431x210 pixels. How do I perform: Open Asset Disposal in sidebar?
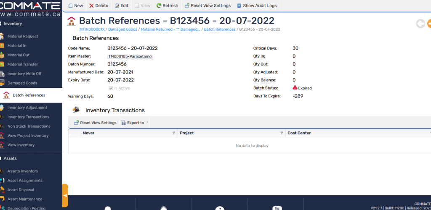pos(21,190)
